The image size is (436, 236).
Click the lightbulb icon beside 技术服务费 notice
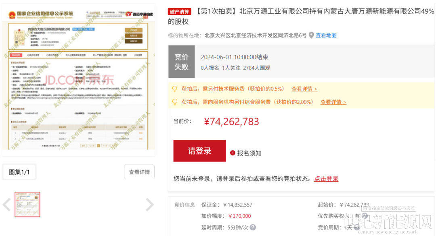click(x=175, y=89)
